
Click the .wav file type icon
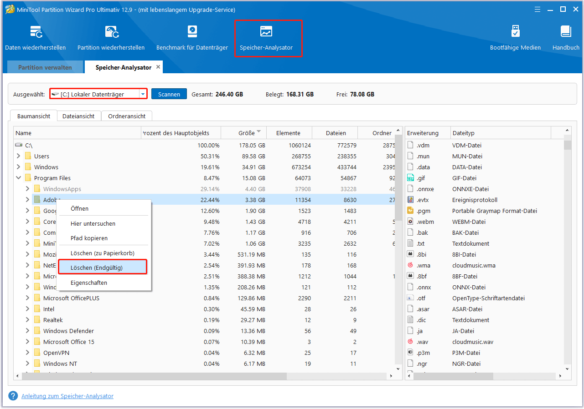[x=410, y=342]
